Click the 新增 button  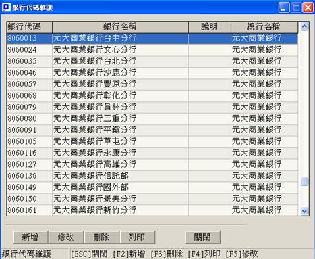point(30,237)
